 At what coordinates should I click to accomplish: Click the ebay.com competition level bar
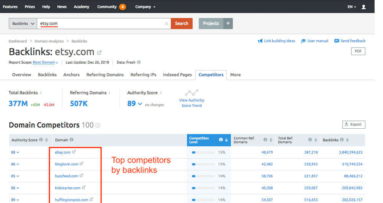coord(203,152)
